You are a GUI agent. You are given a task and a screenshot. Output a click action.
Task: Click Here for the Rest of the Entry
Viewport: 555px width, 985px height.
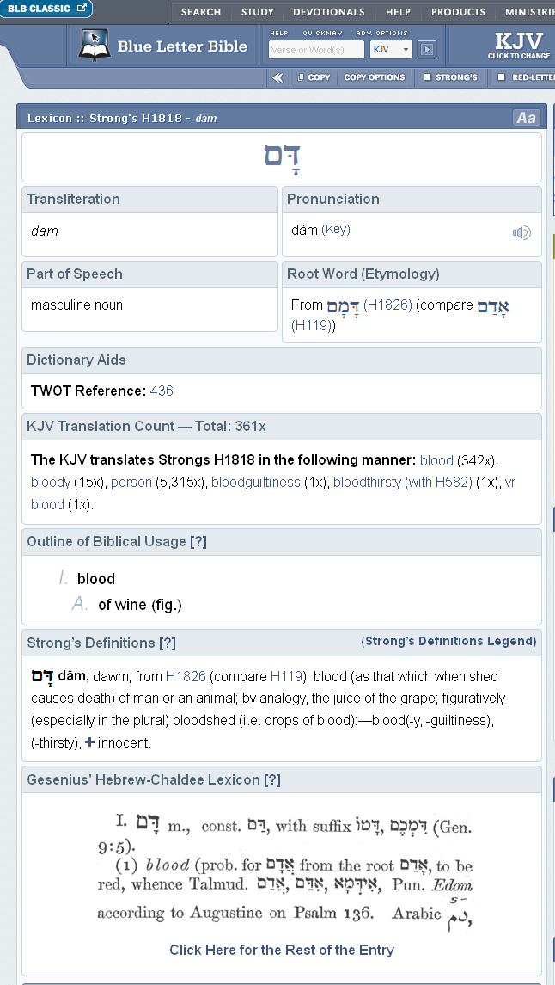point(282,950)
